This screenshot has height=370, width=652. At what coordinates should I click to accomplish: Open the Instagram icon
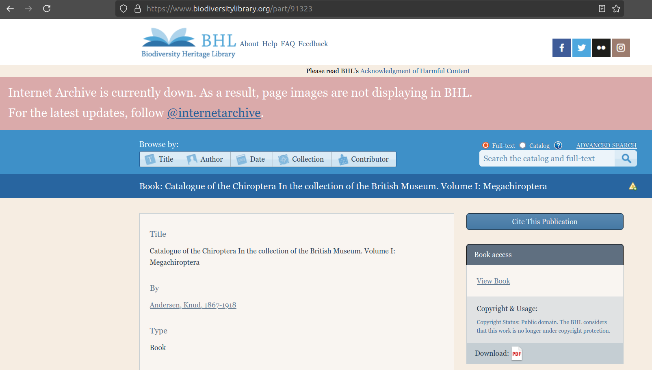pos(621,48)
